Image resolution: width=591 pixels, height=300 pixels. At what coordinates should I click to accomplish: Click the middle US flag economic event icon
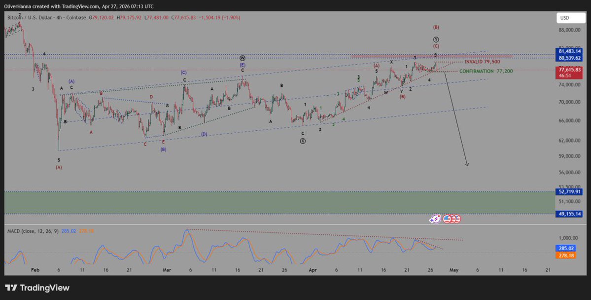click(x=453, y=219)
